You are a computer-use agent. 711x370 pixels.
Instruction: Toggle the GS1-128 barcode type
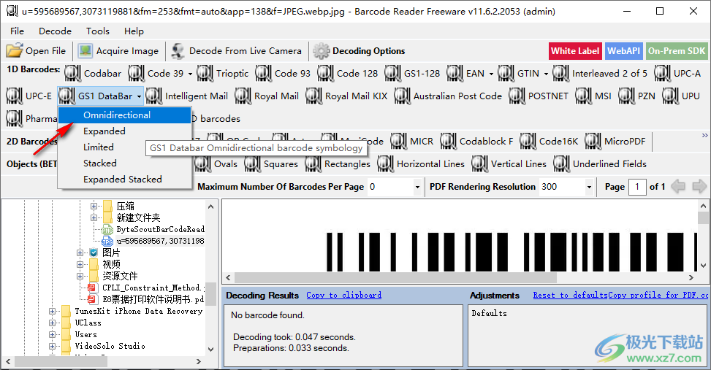click(x=412, y=74)
